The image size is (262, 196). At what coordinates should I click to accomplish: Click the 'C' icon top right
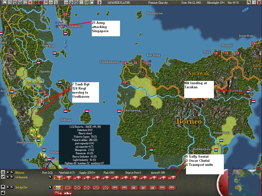(254, 2)
